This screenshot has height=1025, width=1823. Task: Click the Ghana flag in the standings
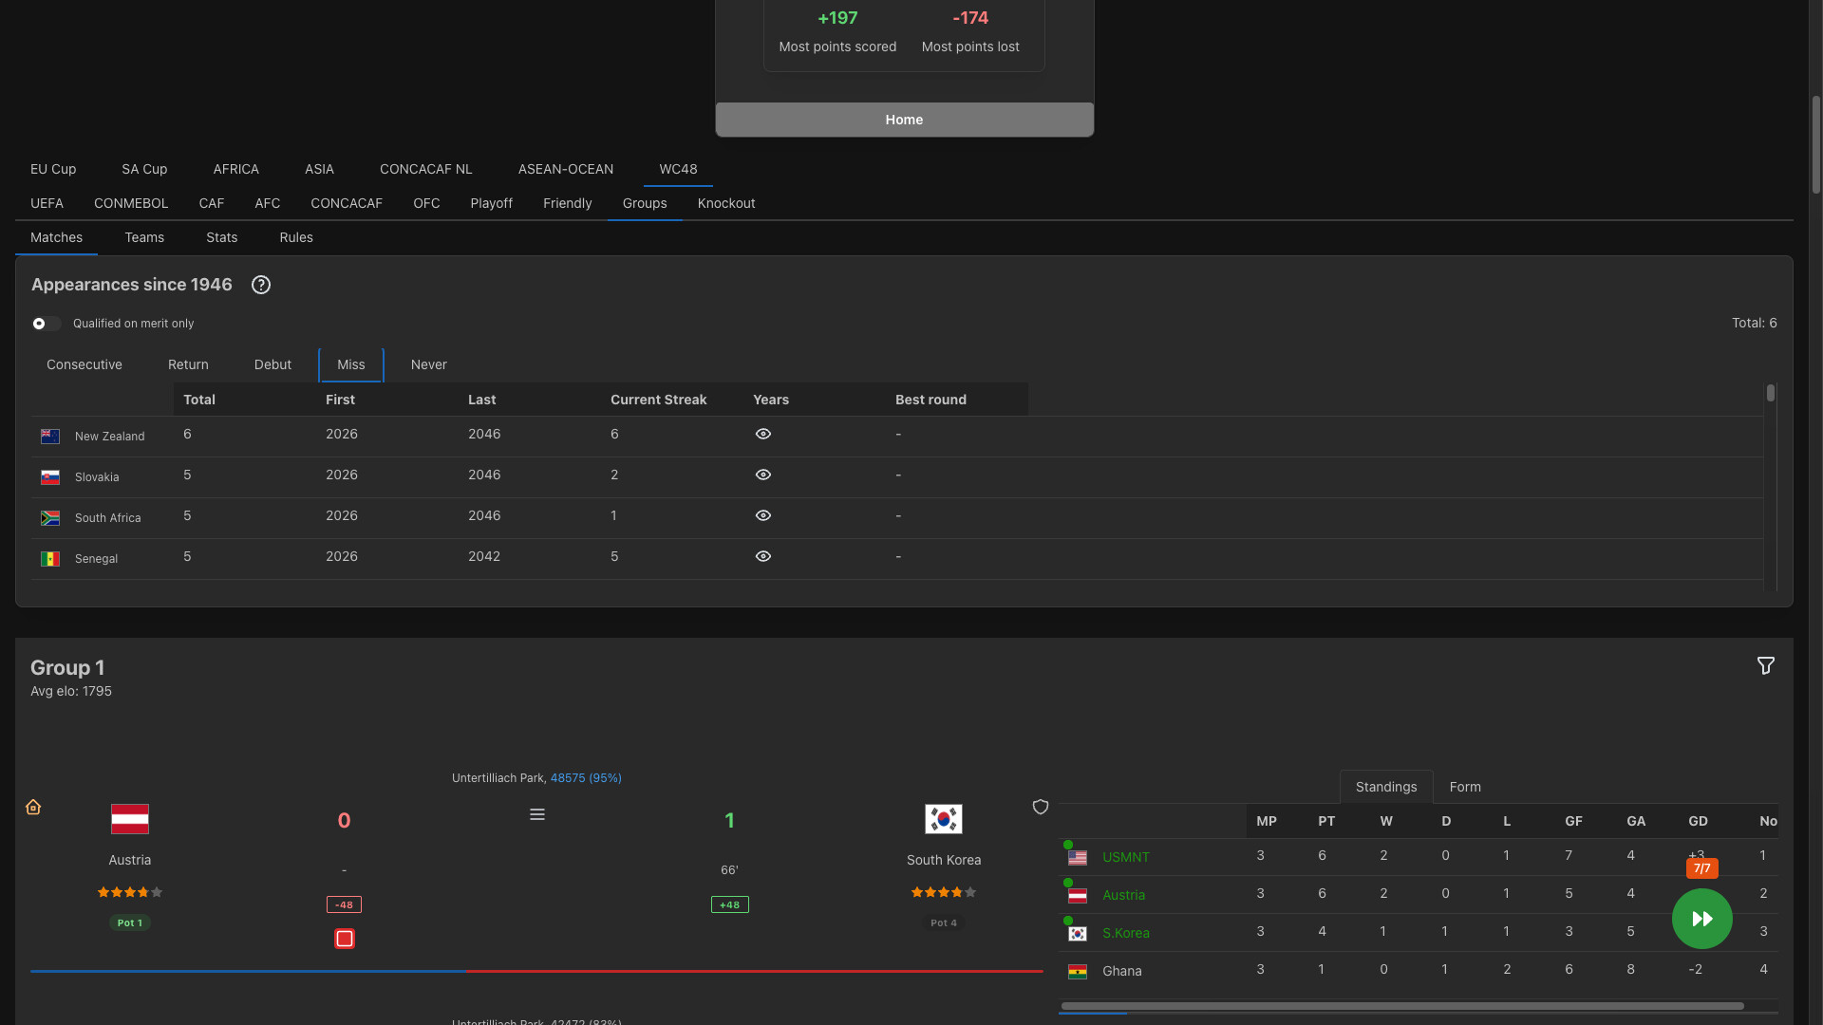1078,971
